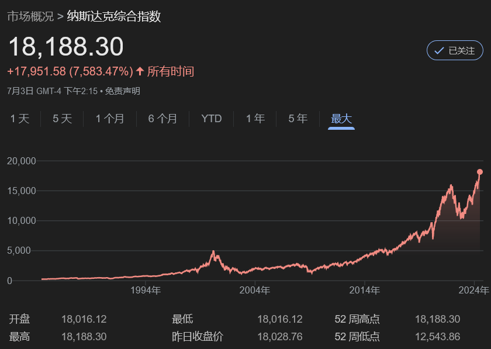Switch to the 6 个月 range tab
The height and width of the screenshot is (349, 491).
tap(162, 119)
